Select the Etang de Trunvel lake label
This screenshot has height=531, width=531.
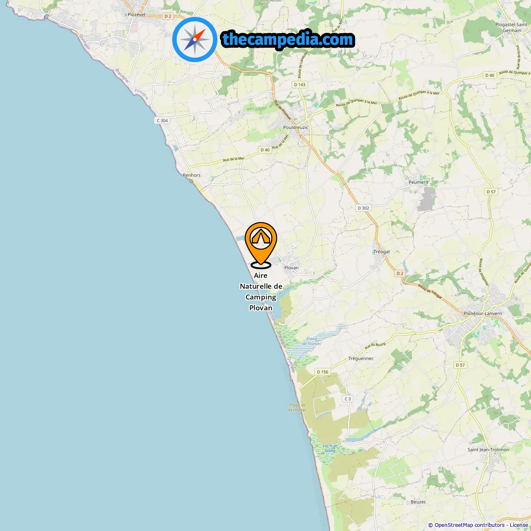point(312,341)
